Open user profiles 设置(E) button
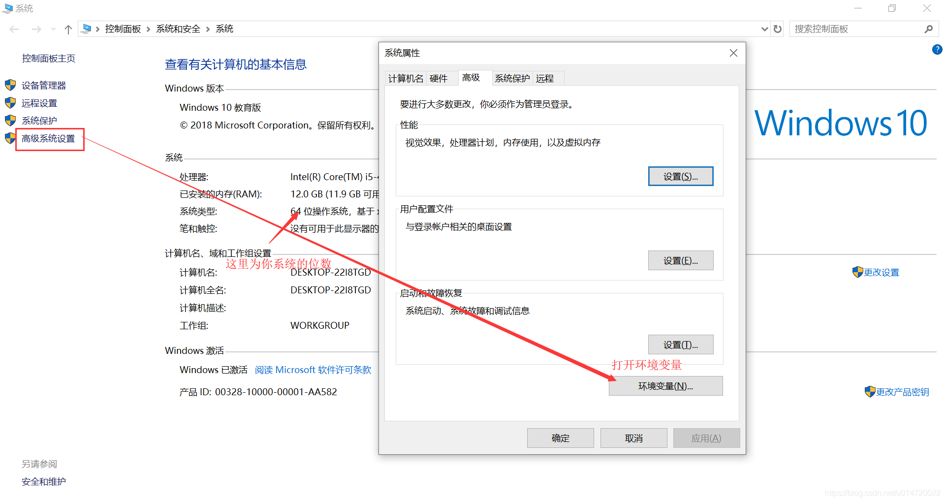Viewport: 945px width, 502px height. pos(681,260)
